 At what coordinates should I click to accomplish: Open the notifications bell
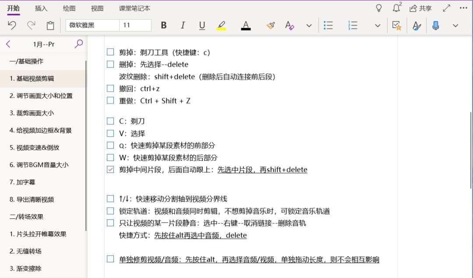tap(395, 7)
